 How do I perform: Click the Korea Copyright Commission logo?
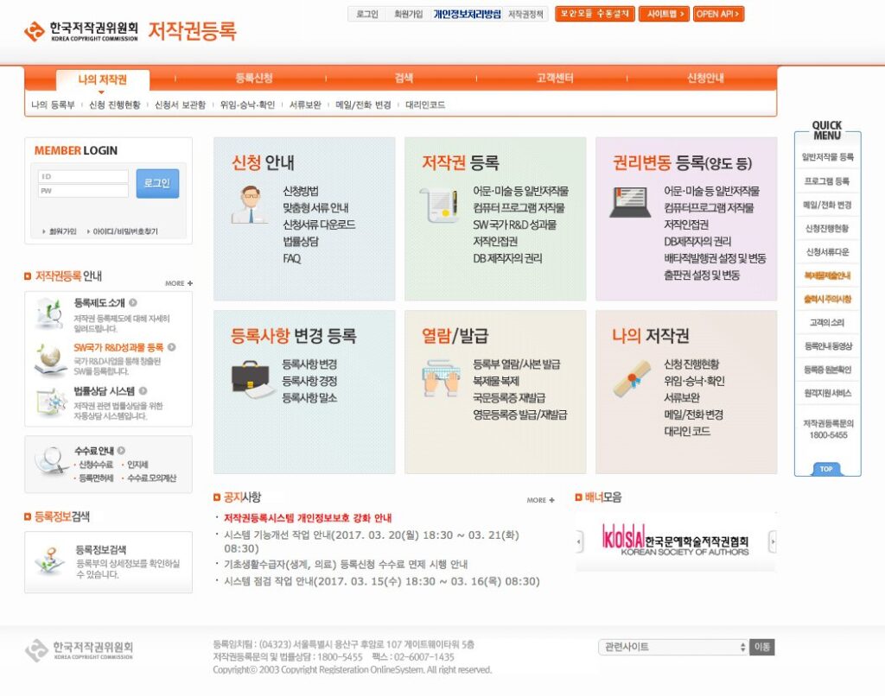coord(80,33)
